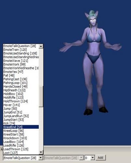Screen dimensions: 131x163
Task: Select Hover [141] animation
Action: point(21,105)
